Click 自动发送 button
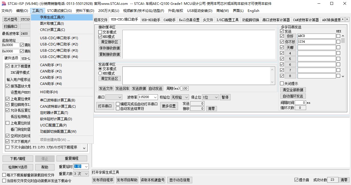This screenshot has width=351, height=185. click(156, 88)
